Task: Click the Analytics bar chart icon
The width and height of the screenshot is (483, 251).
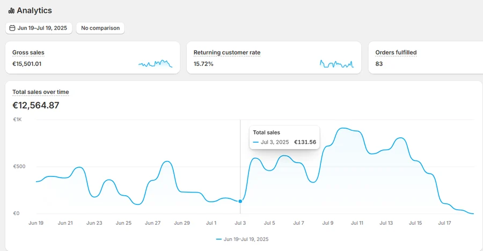Action: [11, 11]
